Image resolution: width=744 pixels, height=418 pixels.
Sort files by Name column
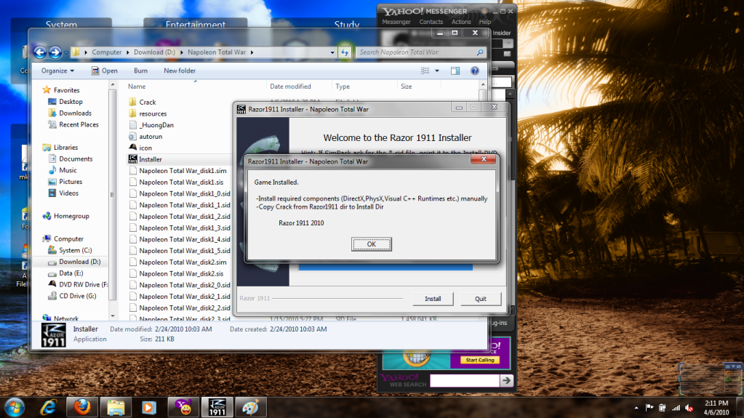coord(137,87)
